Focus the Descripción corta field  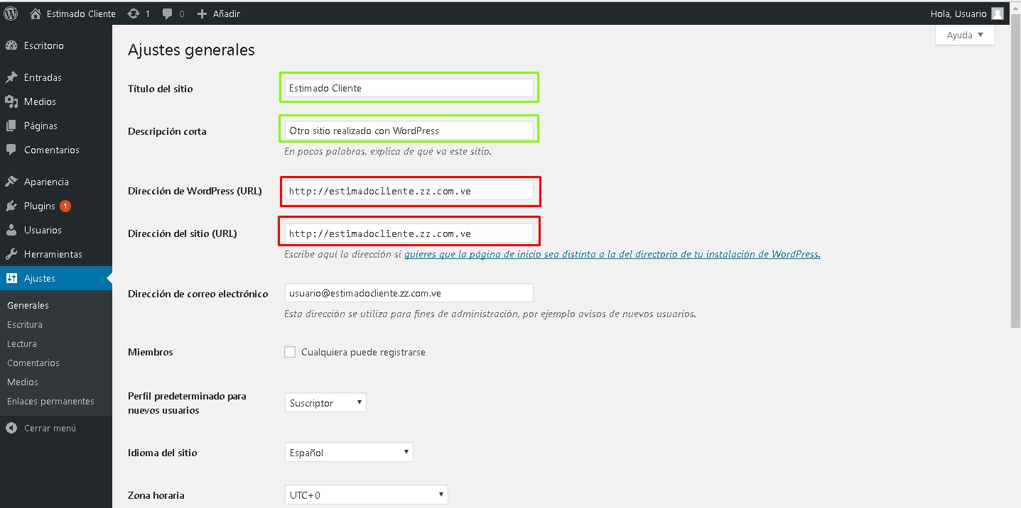409,131
